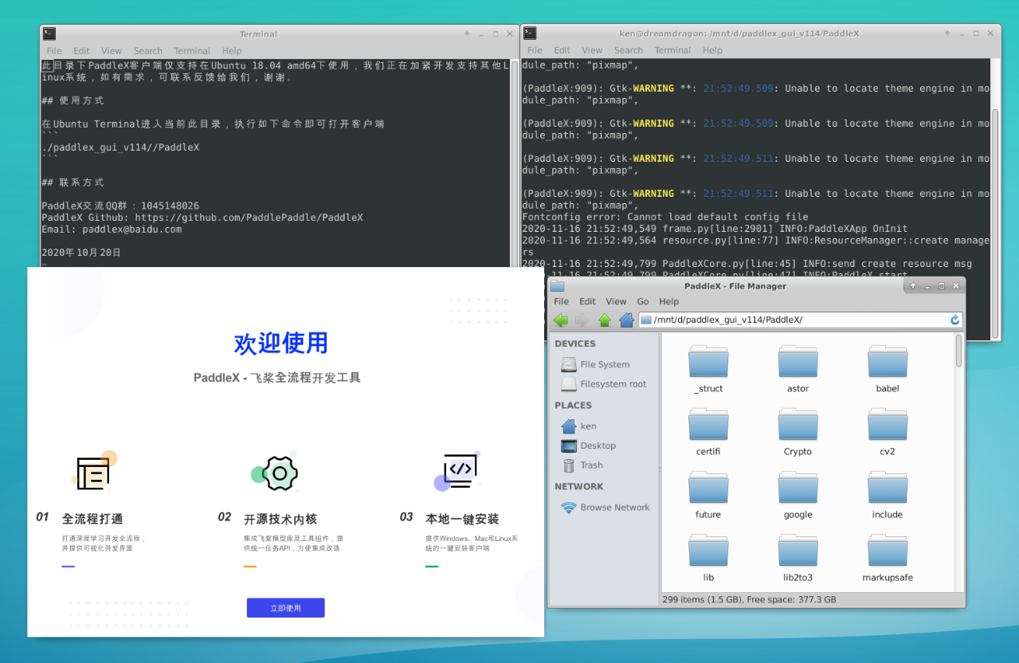Image resolution: width=1019 pixels, height=663 pixels.
Task: Click the 开源技术内核 heading
Action: coord(280,519)
